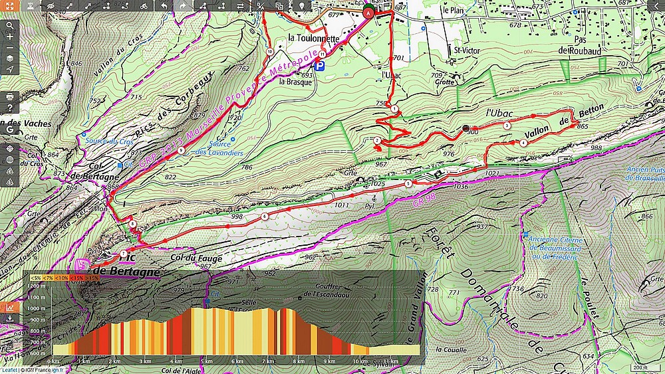Click waypoint marker 8 on the route
This screenshot has height=374, width=665.
[x=133, y=224]
